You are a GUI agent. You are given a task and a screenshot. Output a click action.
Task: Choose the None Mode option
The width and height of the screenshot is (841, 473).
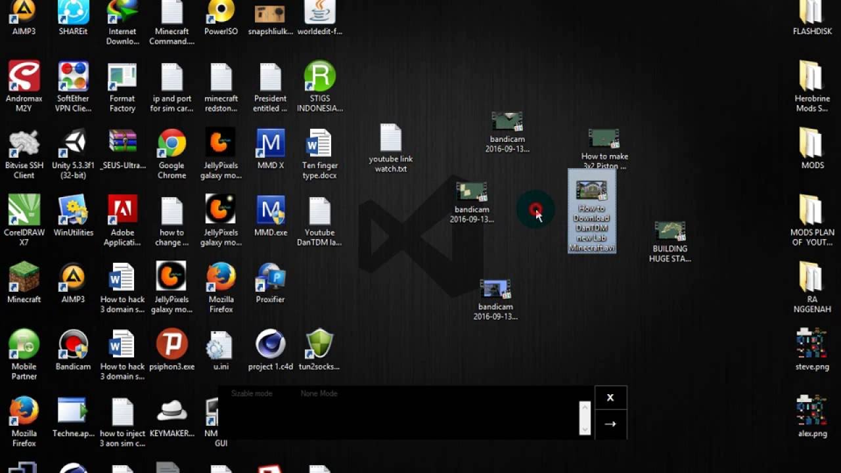click(319, 394)
